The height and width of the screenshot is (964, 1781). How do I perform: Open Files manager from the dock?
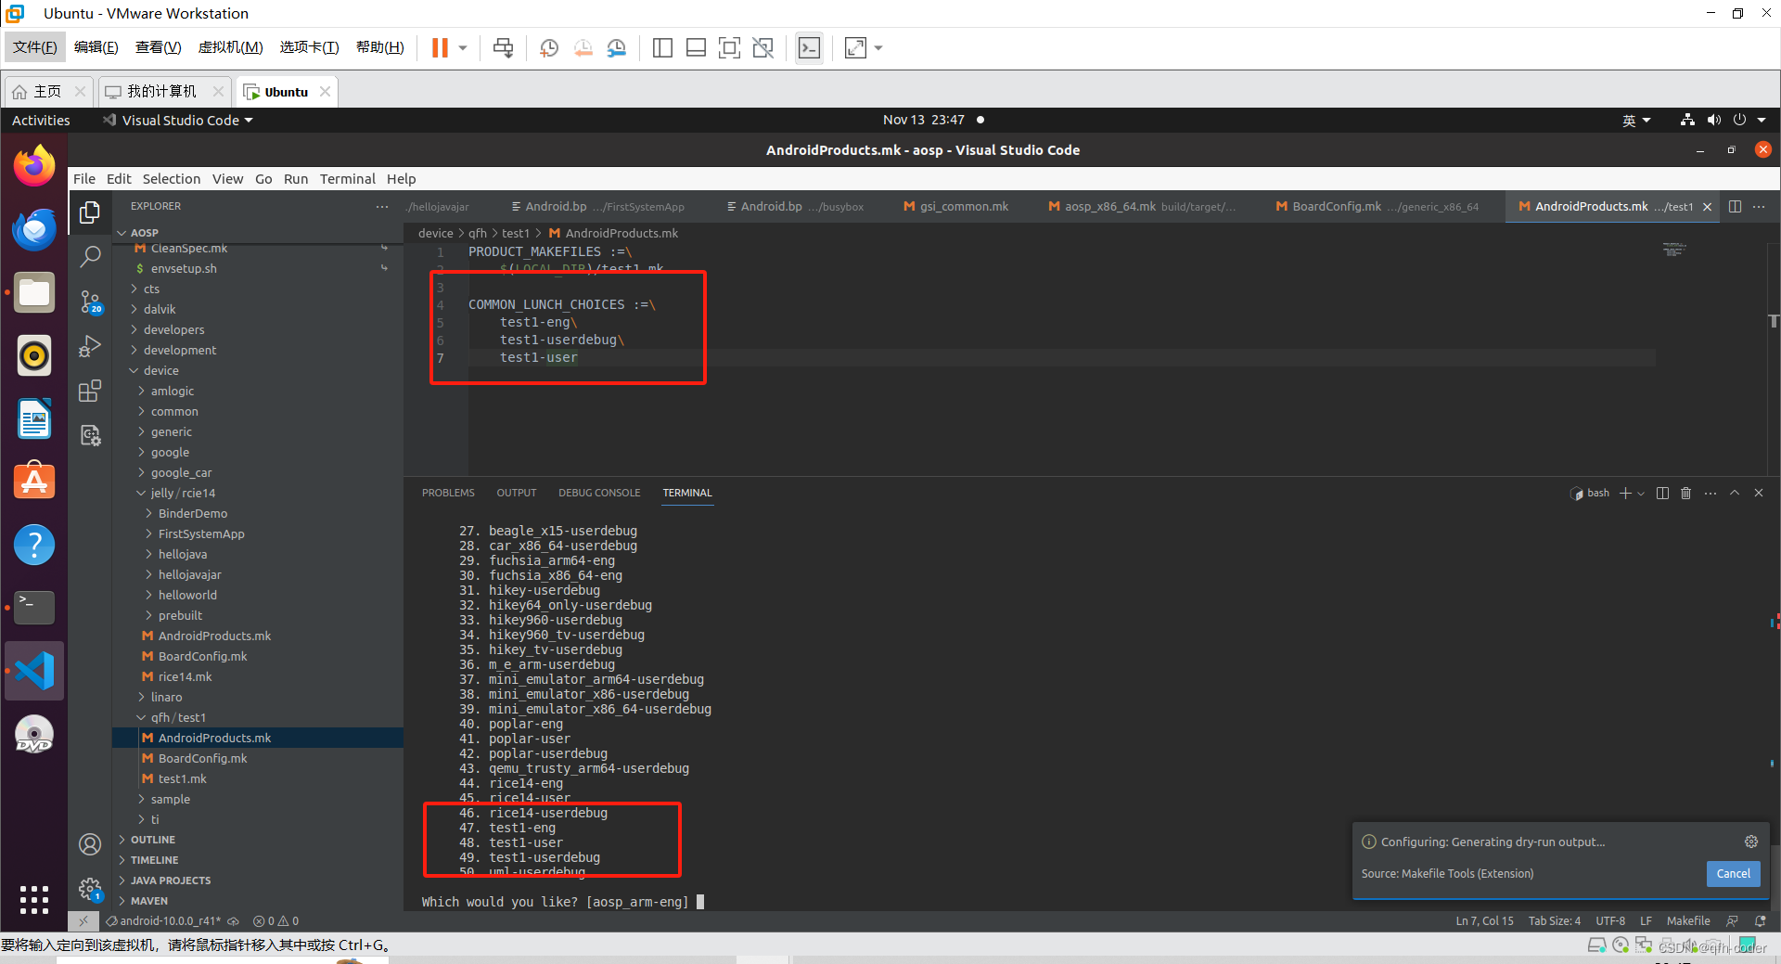coord(34,292)
